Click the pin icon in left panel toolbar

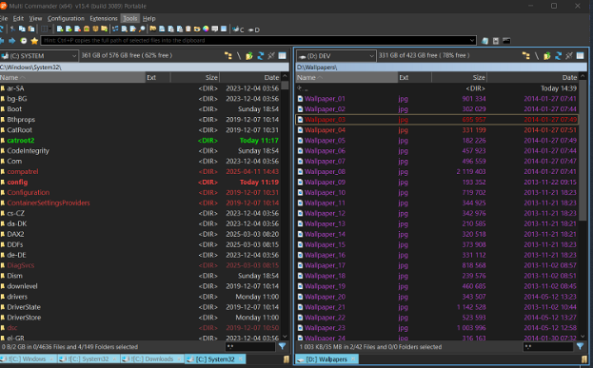(271, 55)
